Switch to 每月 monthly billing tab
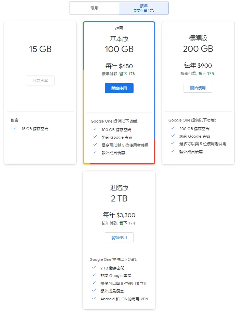Image resolution: width=238 pixels, height=312 pixels. (94, 8)
